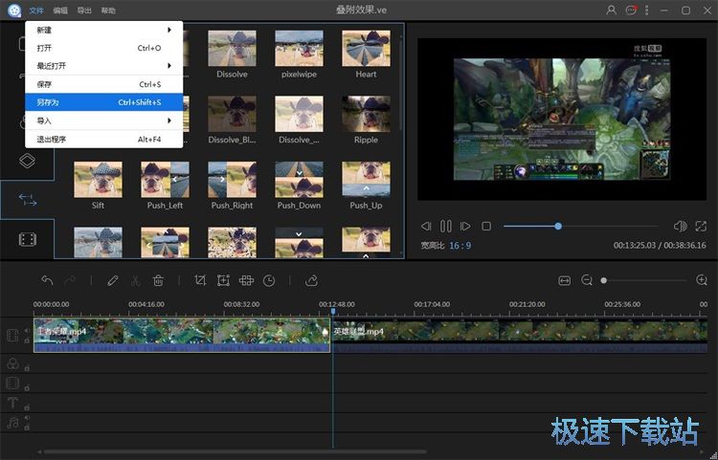Step forward to the next frame

point(465,226)
